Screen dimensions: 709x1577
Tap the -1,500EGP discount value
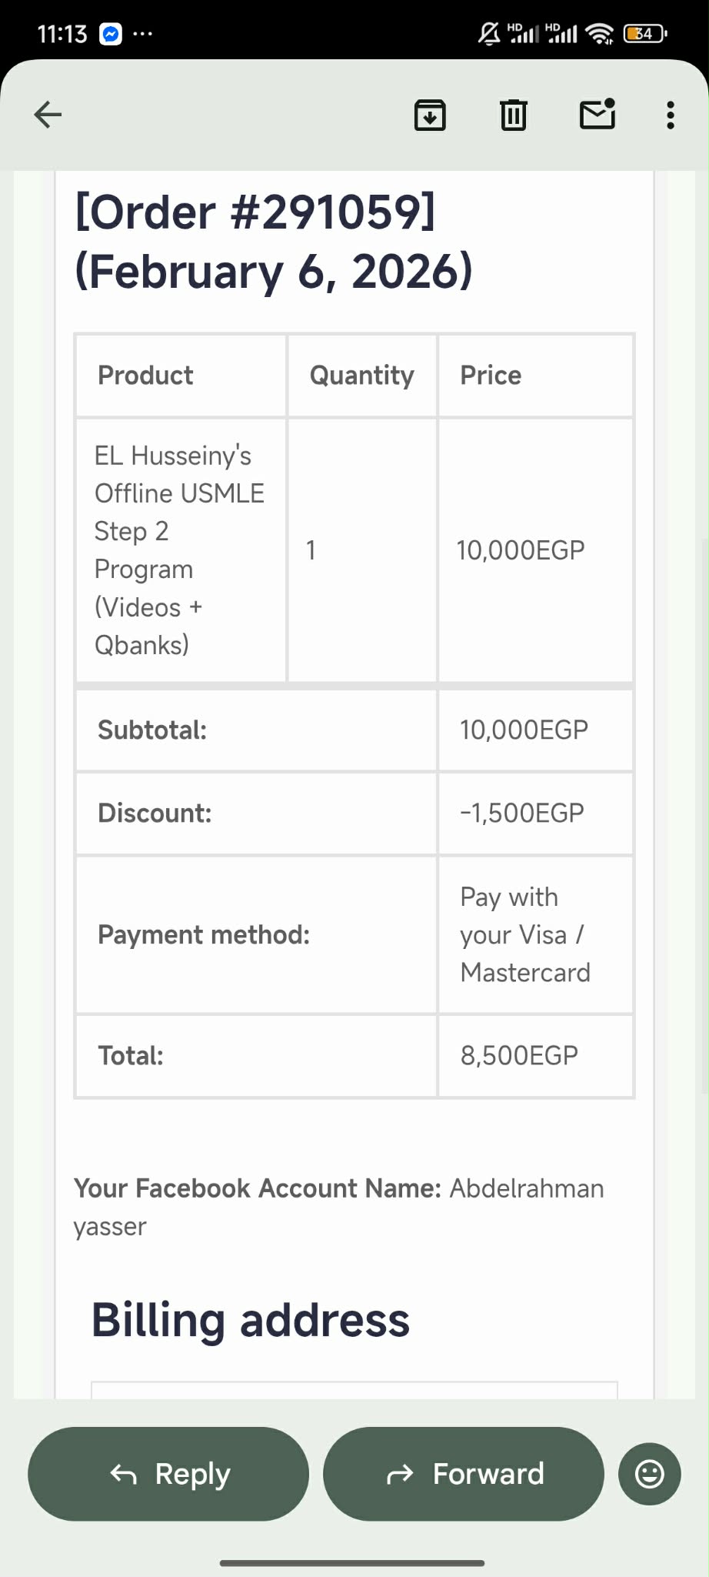pos(522,813)
